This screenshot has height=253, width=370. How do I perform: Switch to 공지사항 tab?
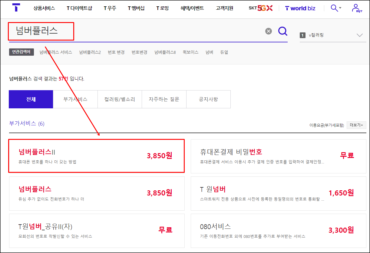208,99
